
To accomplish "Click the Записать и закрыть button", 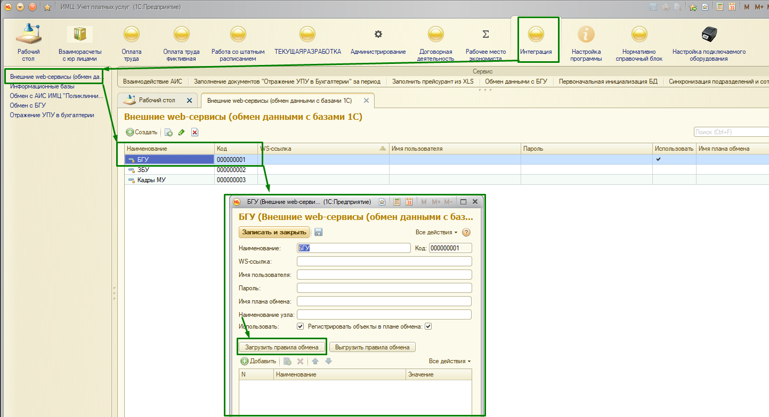I will tap(274, 232).
